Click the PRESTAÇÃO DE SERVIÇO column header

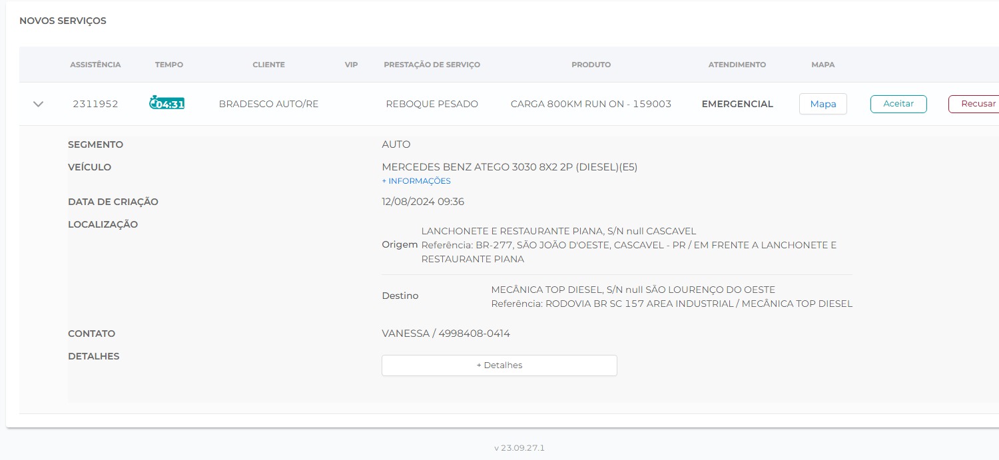432,65
